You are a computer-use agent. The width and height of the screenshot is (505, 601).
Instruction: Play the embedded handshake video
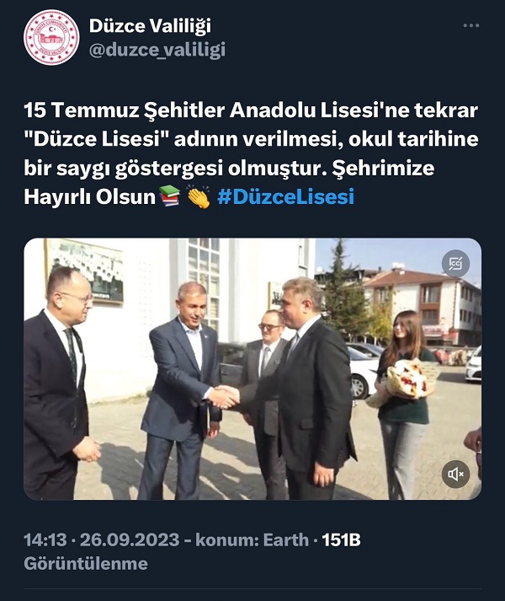coord(252,368)
